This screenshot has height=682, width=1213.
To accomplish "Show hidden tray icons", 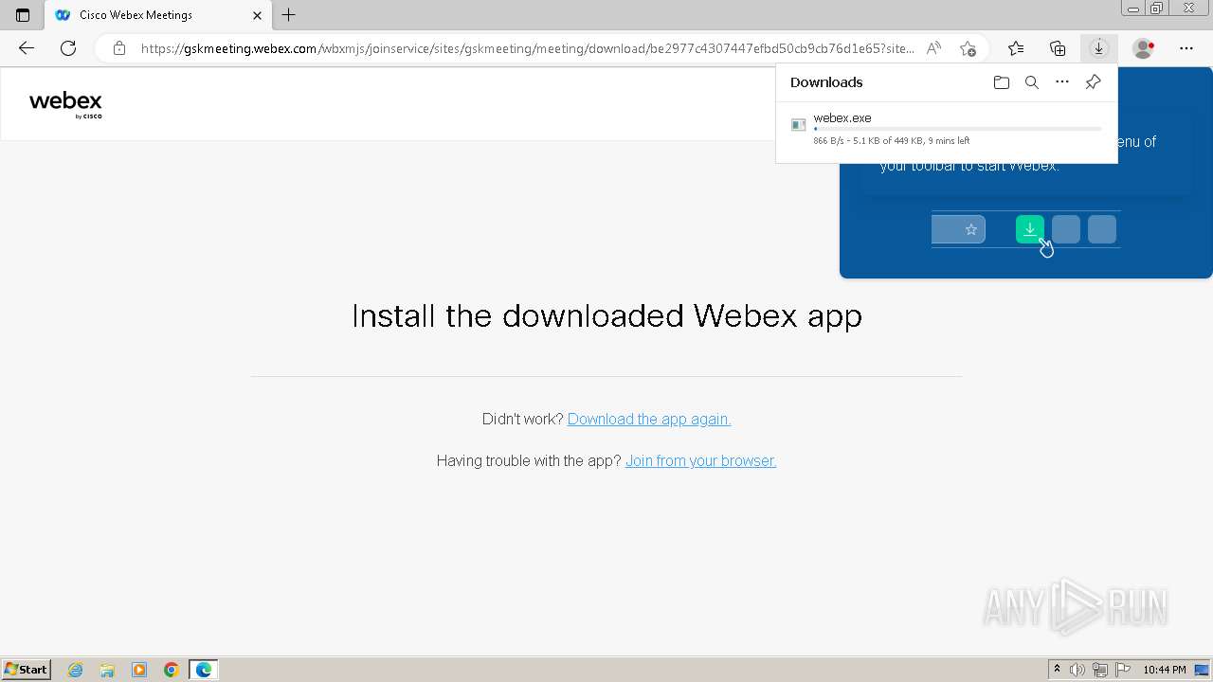I will click(x=1058, y=670).
